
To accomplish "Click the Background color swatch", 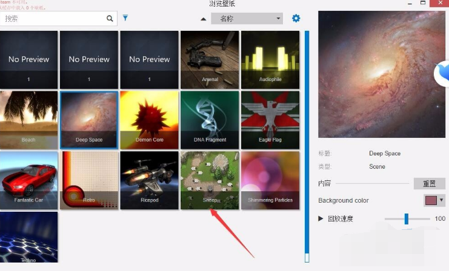I will (x=430, y=200).
